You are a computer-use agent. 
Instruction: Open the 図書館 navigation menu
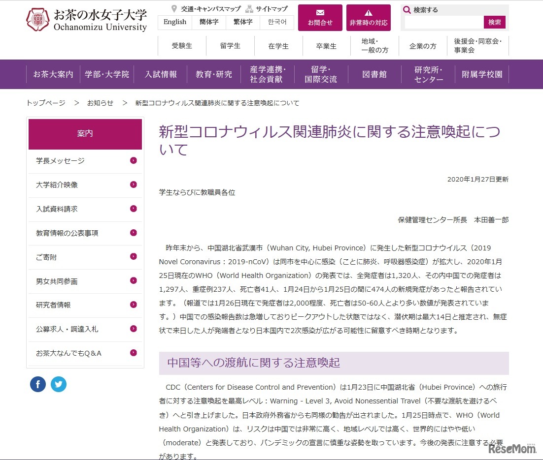tap(375, 74)
